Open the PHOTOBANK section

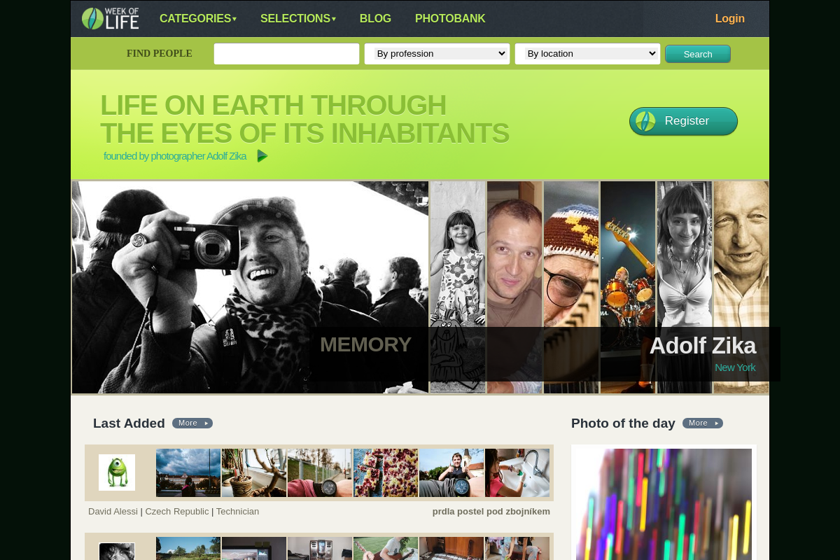(x=450, y=19)
